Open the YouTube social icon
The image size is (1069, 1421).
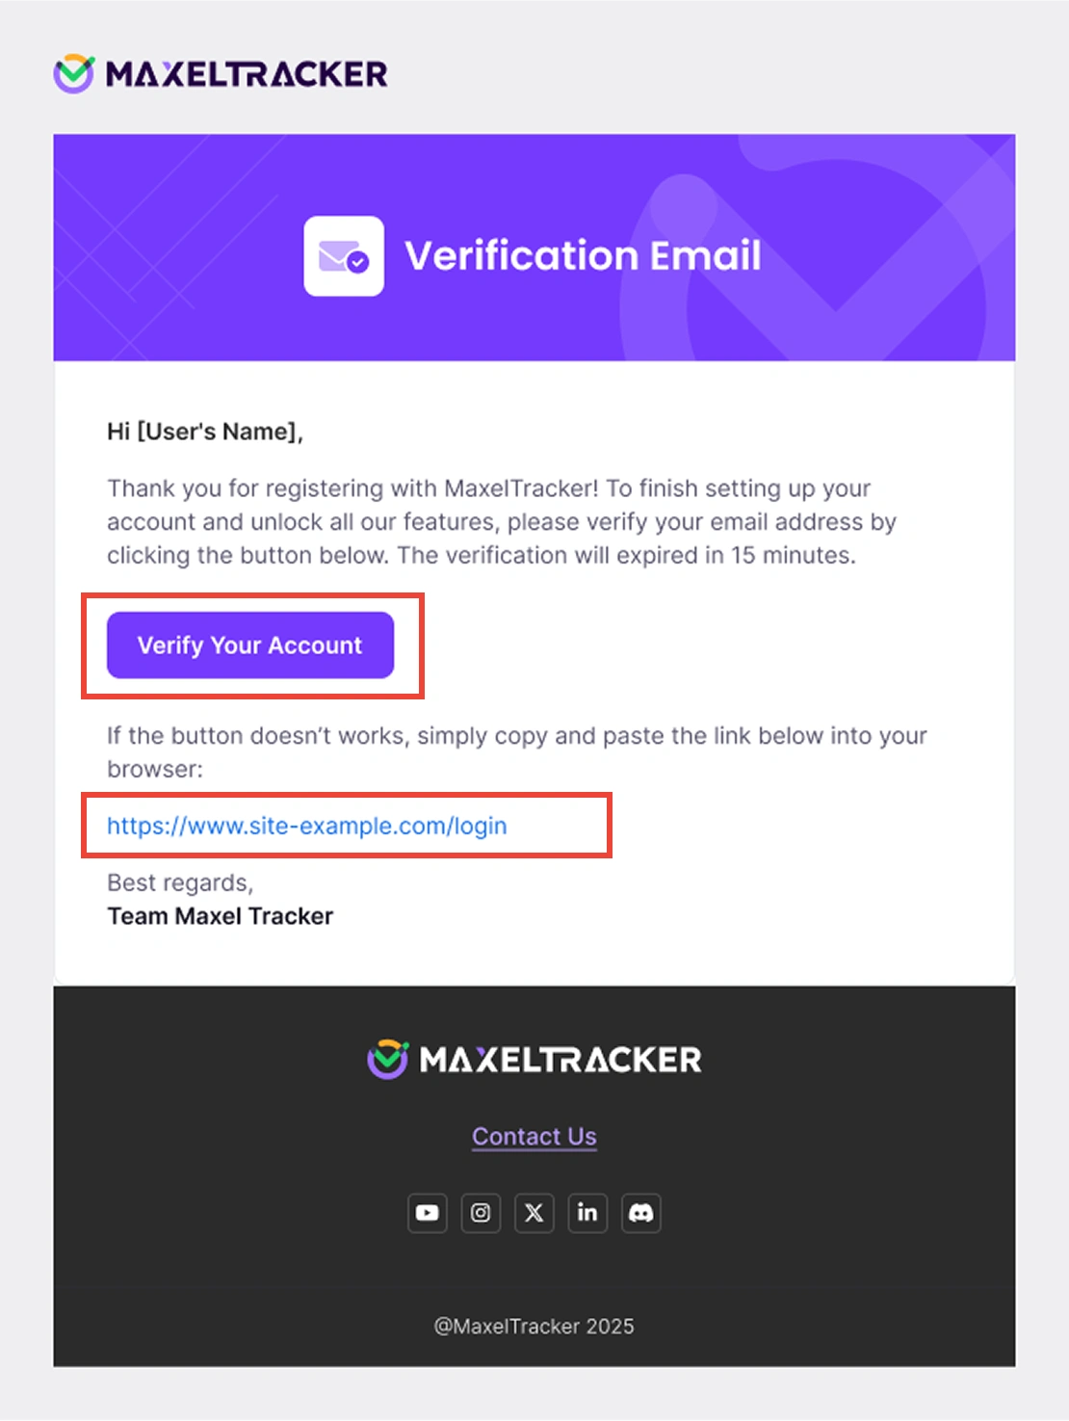point(428,1213)
